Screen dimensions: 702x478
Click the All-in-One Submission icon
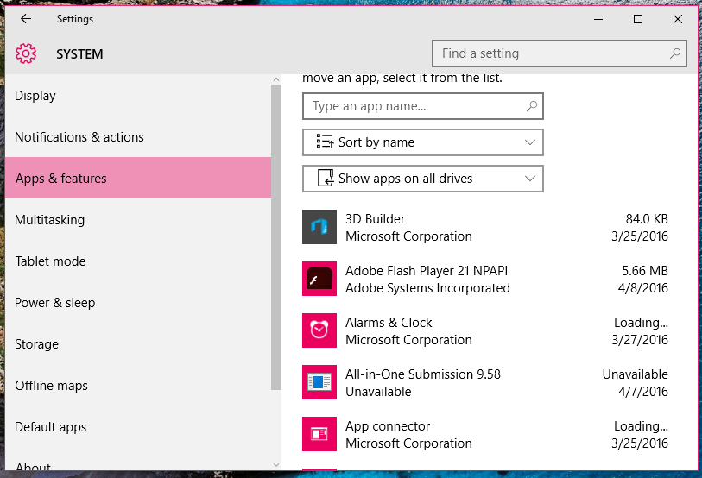coord(319,382)
